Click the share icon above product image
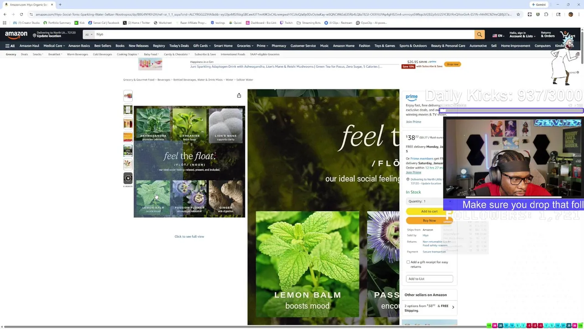The image size is (584, 329). point(239,96)
